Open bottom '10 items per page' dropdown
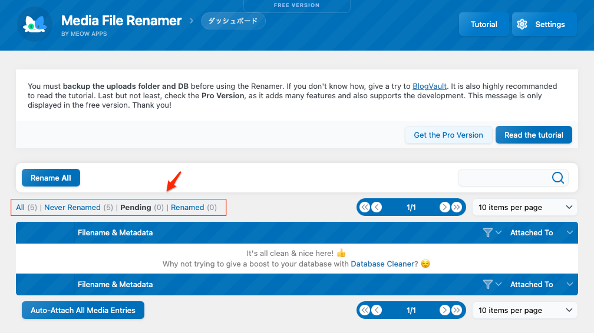 524,310
